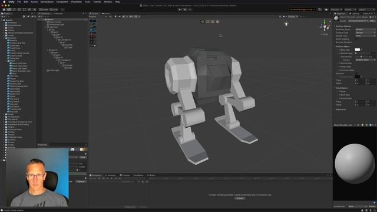Select ProBuilder vertex selection mode icon
The height and width of the screenshot is (212, 377).
tap(207, 22)
